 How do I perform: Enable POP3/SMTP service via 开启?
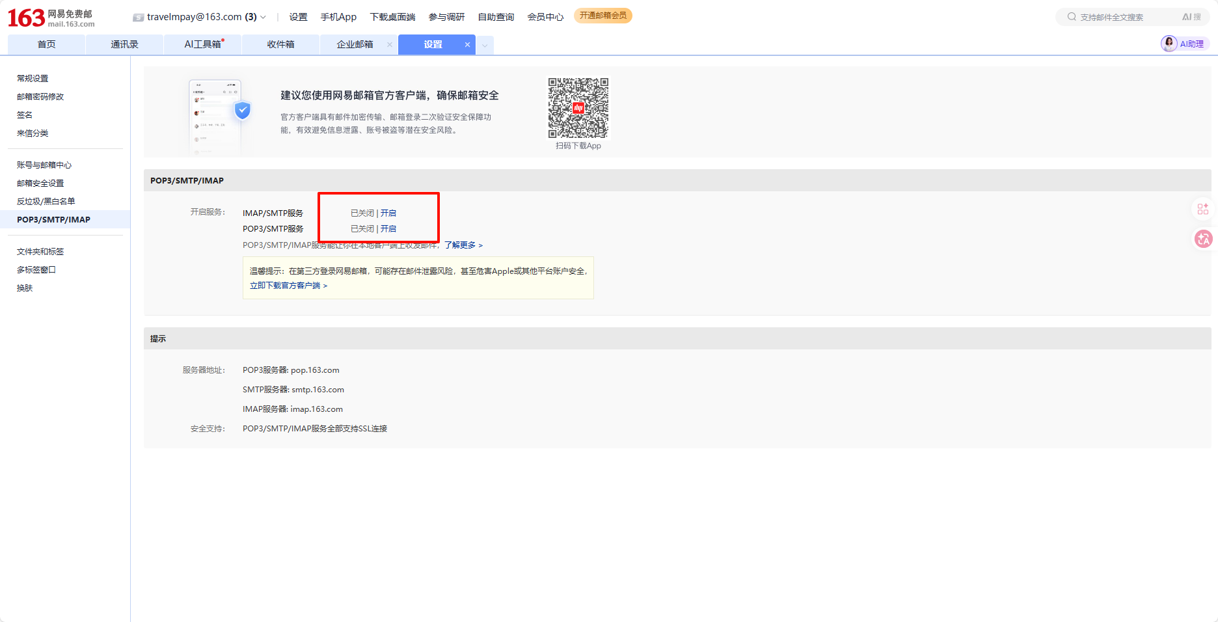pos(388,228)
